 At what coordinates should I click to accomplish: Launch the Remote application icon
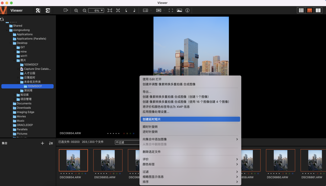pos(38,10)
